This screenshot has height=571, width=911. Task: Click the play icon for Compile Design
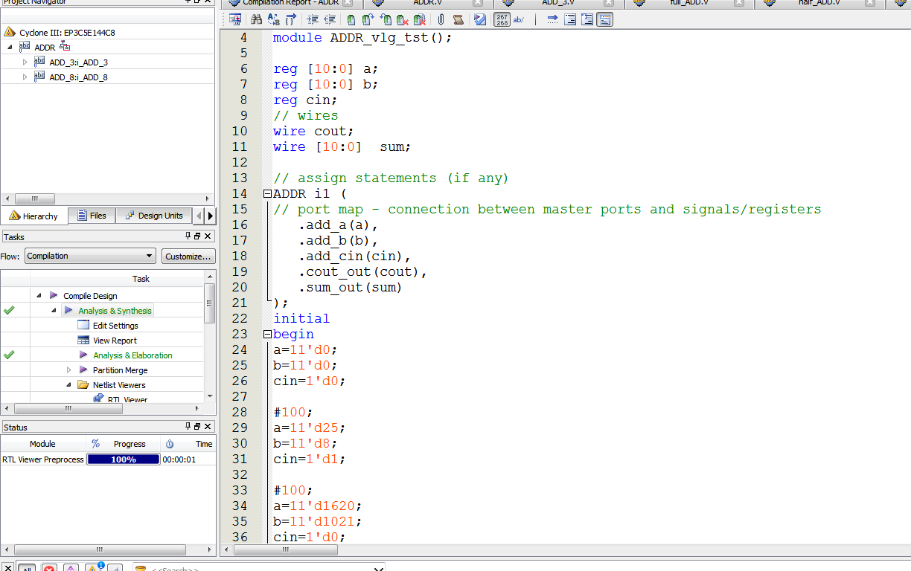[54, 296]
